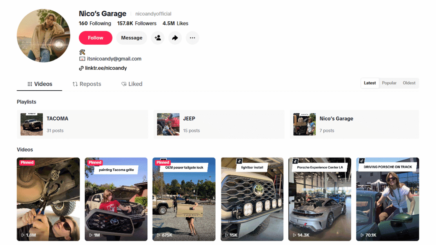Viewport: 436px width, 245px height.
Task: Click the '31 posts' label
Action: (55, 131)
